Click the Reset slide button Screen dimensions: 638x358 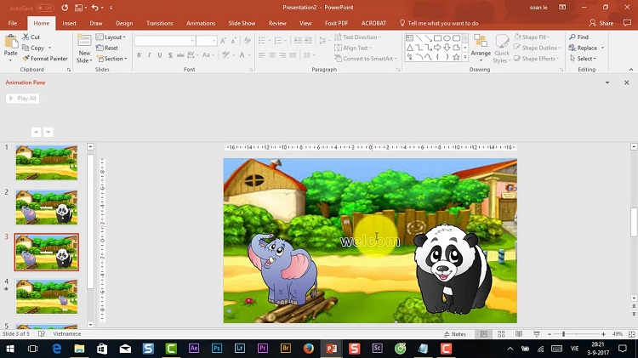(107, 48)
